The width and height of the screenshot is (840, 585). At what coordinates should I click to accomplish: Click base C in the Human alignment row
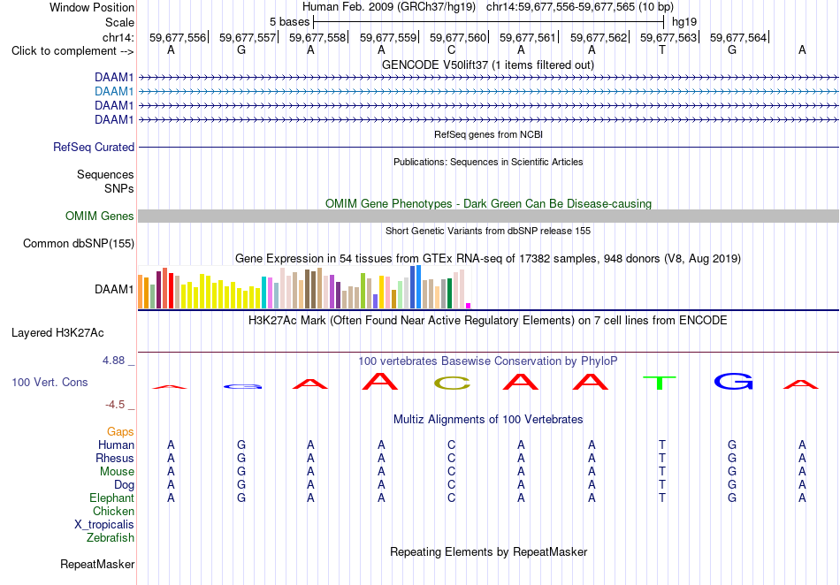coord(452,444)
